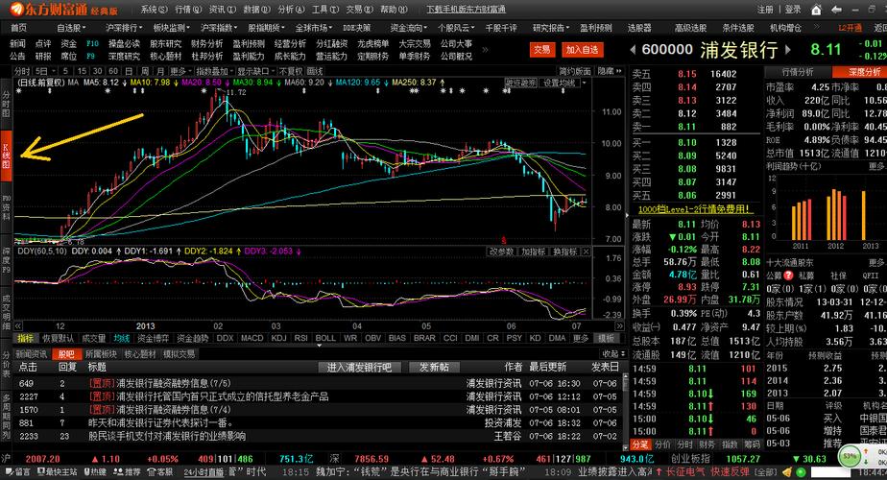Select 分时 in chart period toolbar

coord(22,71)
